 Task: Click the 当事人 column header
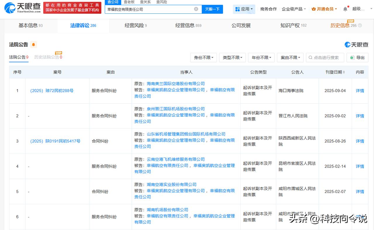(186, 72)
